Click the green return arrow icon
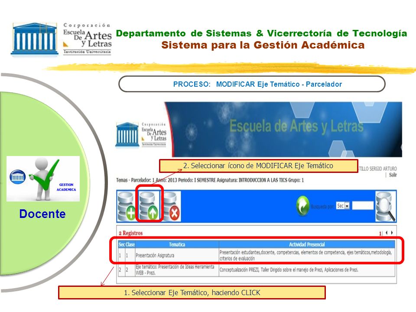Screen dimensions: 416x312 click(302, 206)
